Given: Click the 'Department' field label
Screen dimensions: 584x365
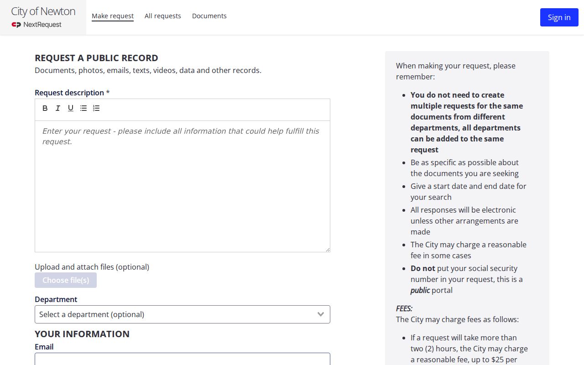Looking at the screenshot, I should point(56,299).
